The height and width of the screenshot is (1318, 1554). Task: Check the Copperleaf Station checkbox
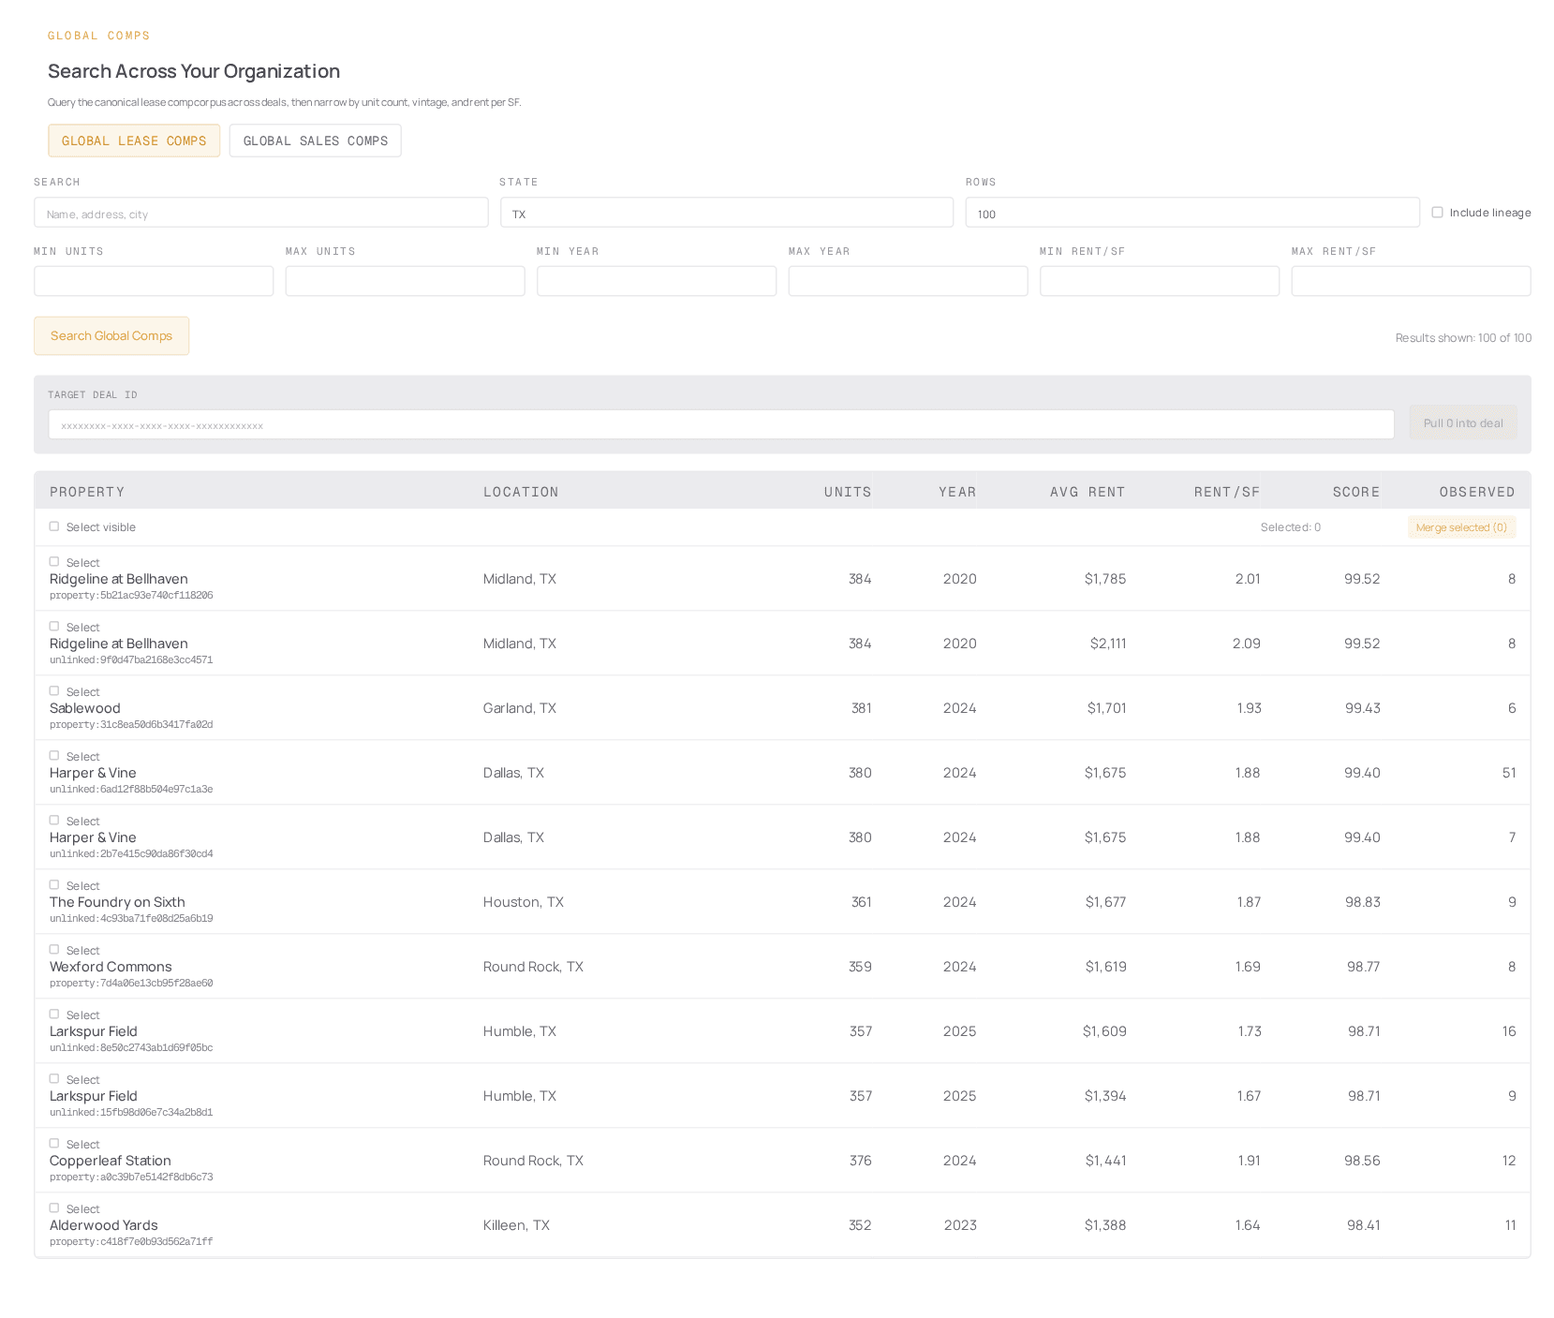coord(54,1144)
